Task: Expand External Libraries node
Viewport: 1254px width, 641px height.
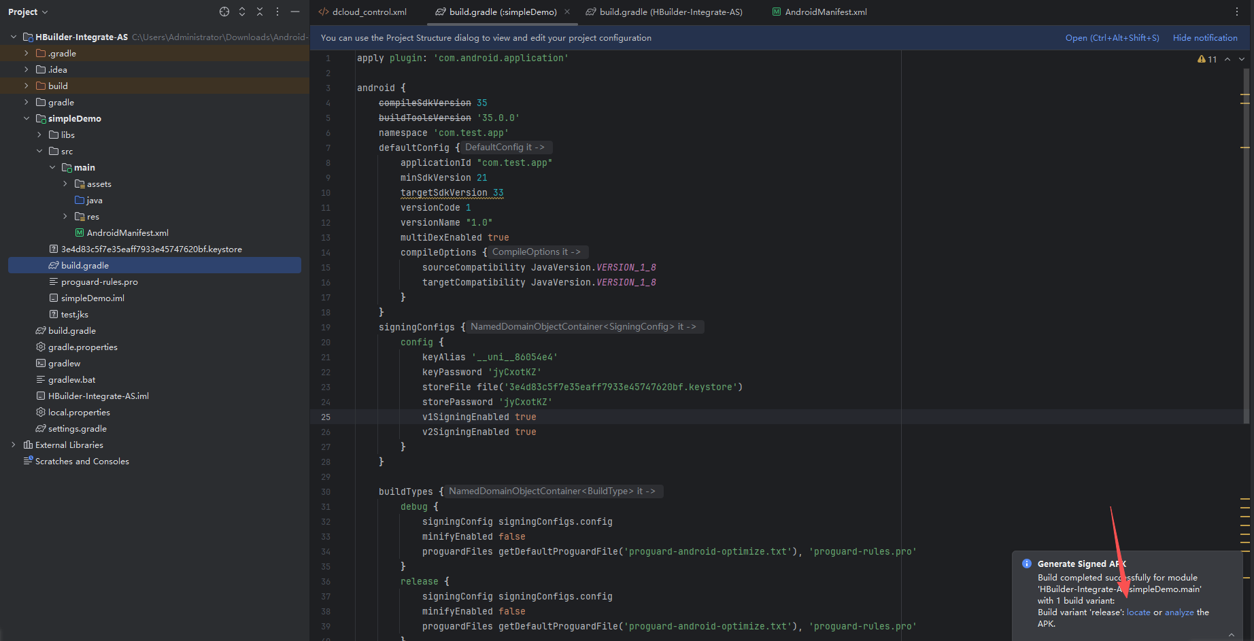Action: (x=14, y=445)
